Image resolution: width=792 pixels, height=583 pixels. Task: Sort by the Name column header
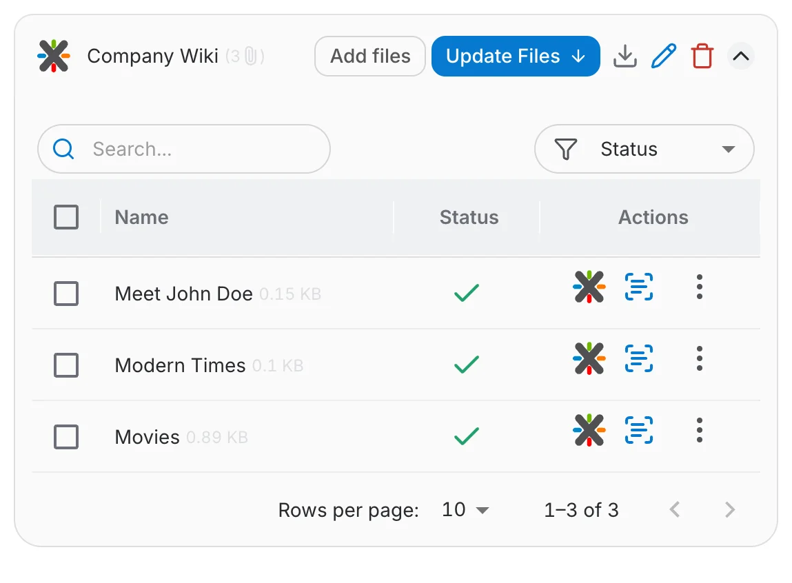(141, 218)
